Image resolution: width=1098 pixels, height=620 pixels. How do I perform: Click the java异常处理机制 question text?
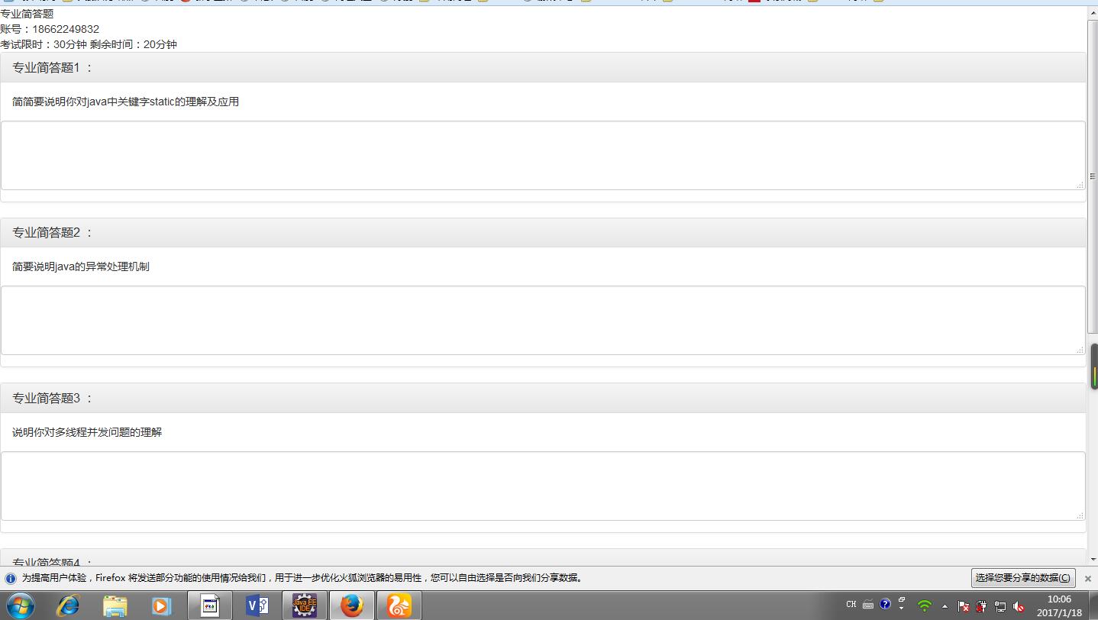(x=81, y=266)
